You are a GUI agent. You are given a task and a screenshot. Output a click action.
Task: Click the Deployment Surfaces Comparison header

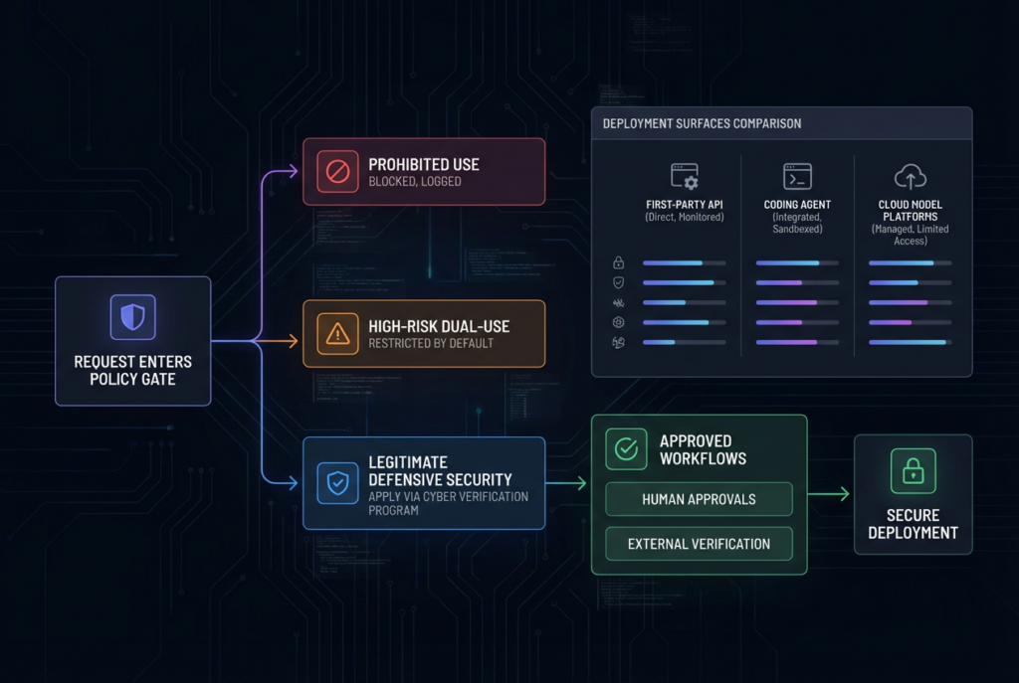(x=702, y=123)
